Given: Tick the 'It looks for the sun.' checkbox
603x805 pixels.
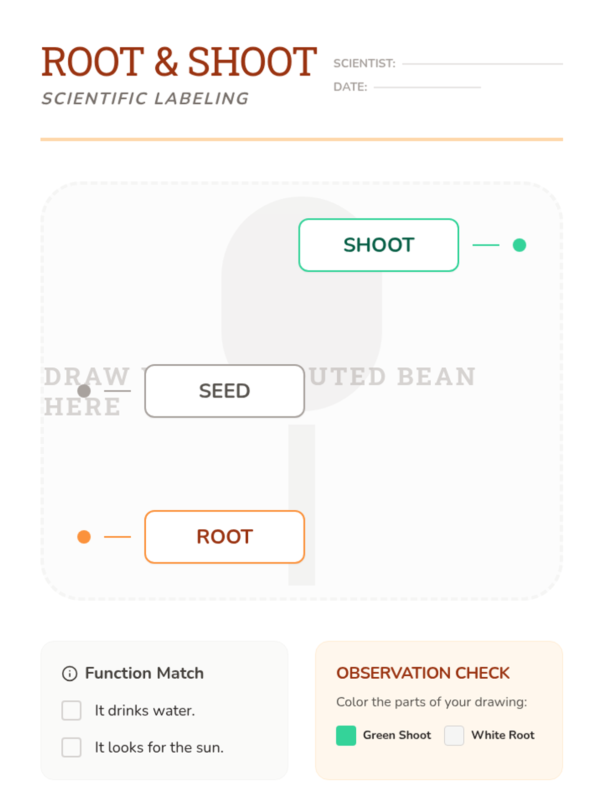Looking at the screenshot, I should tap(71, 747).
